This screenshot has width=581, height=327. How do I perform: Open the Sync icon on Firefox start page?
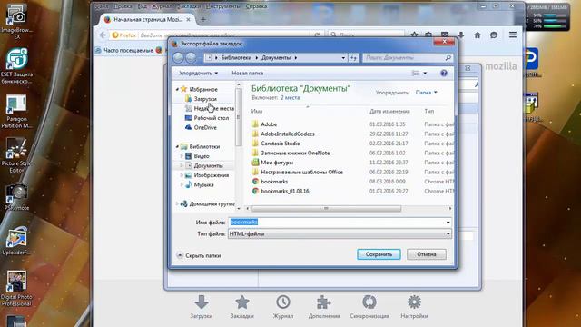coord(369,302)
